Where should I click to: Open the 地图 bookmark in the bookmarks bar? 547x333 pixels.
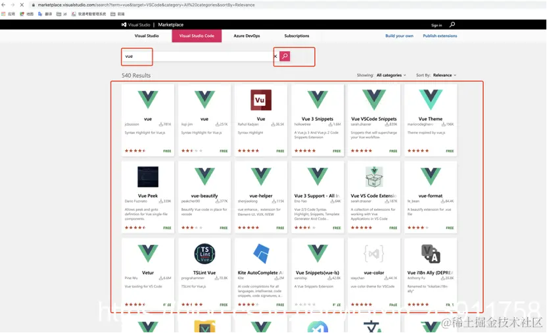click(27, 14)
